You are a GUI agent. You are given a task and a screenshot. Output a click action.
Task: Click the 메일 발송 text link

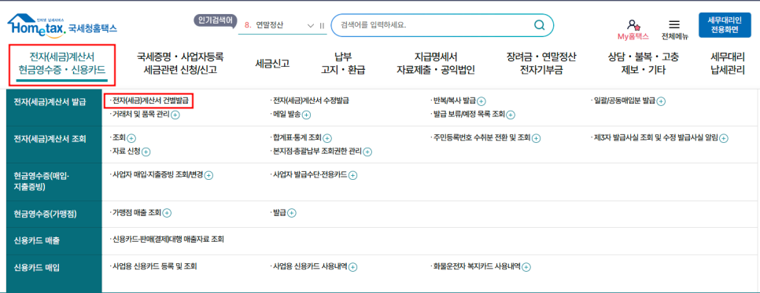[286, 115]
